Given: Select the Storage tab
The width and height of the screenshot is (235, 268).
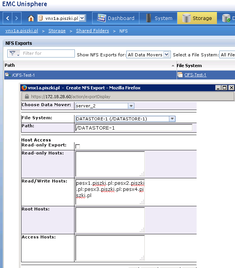Looking at the screenshot, I should click(197, 18).
